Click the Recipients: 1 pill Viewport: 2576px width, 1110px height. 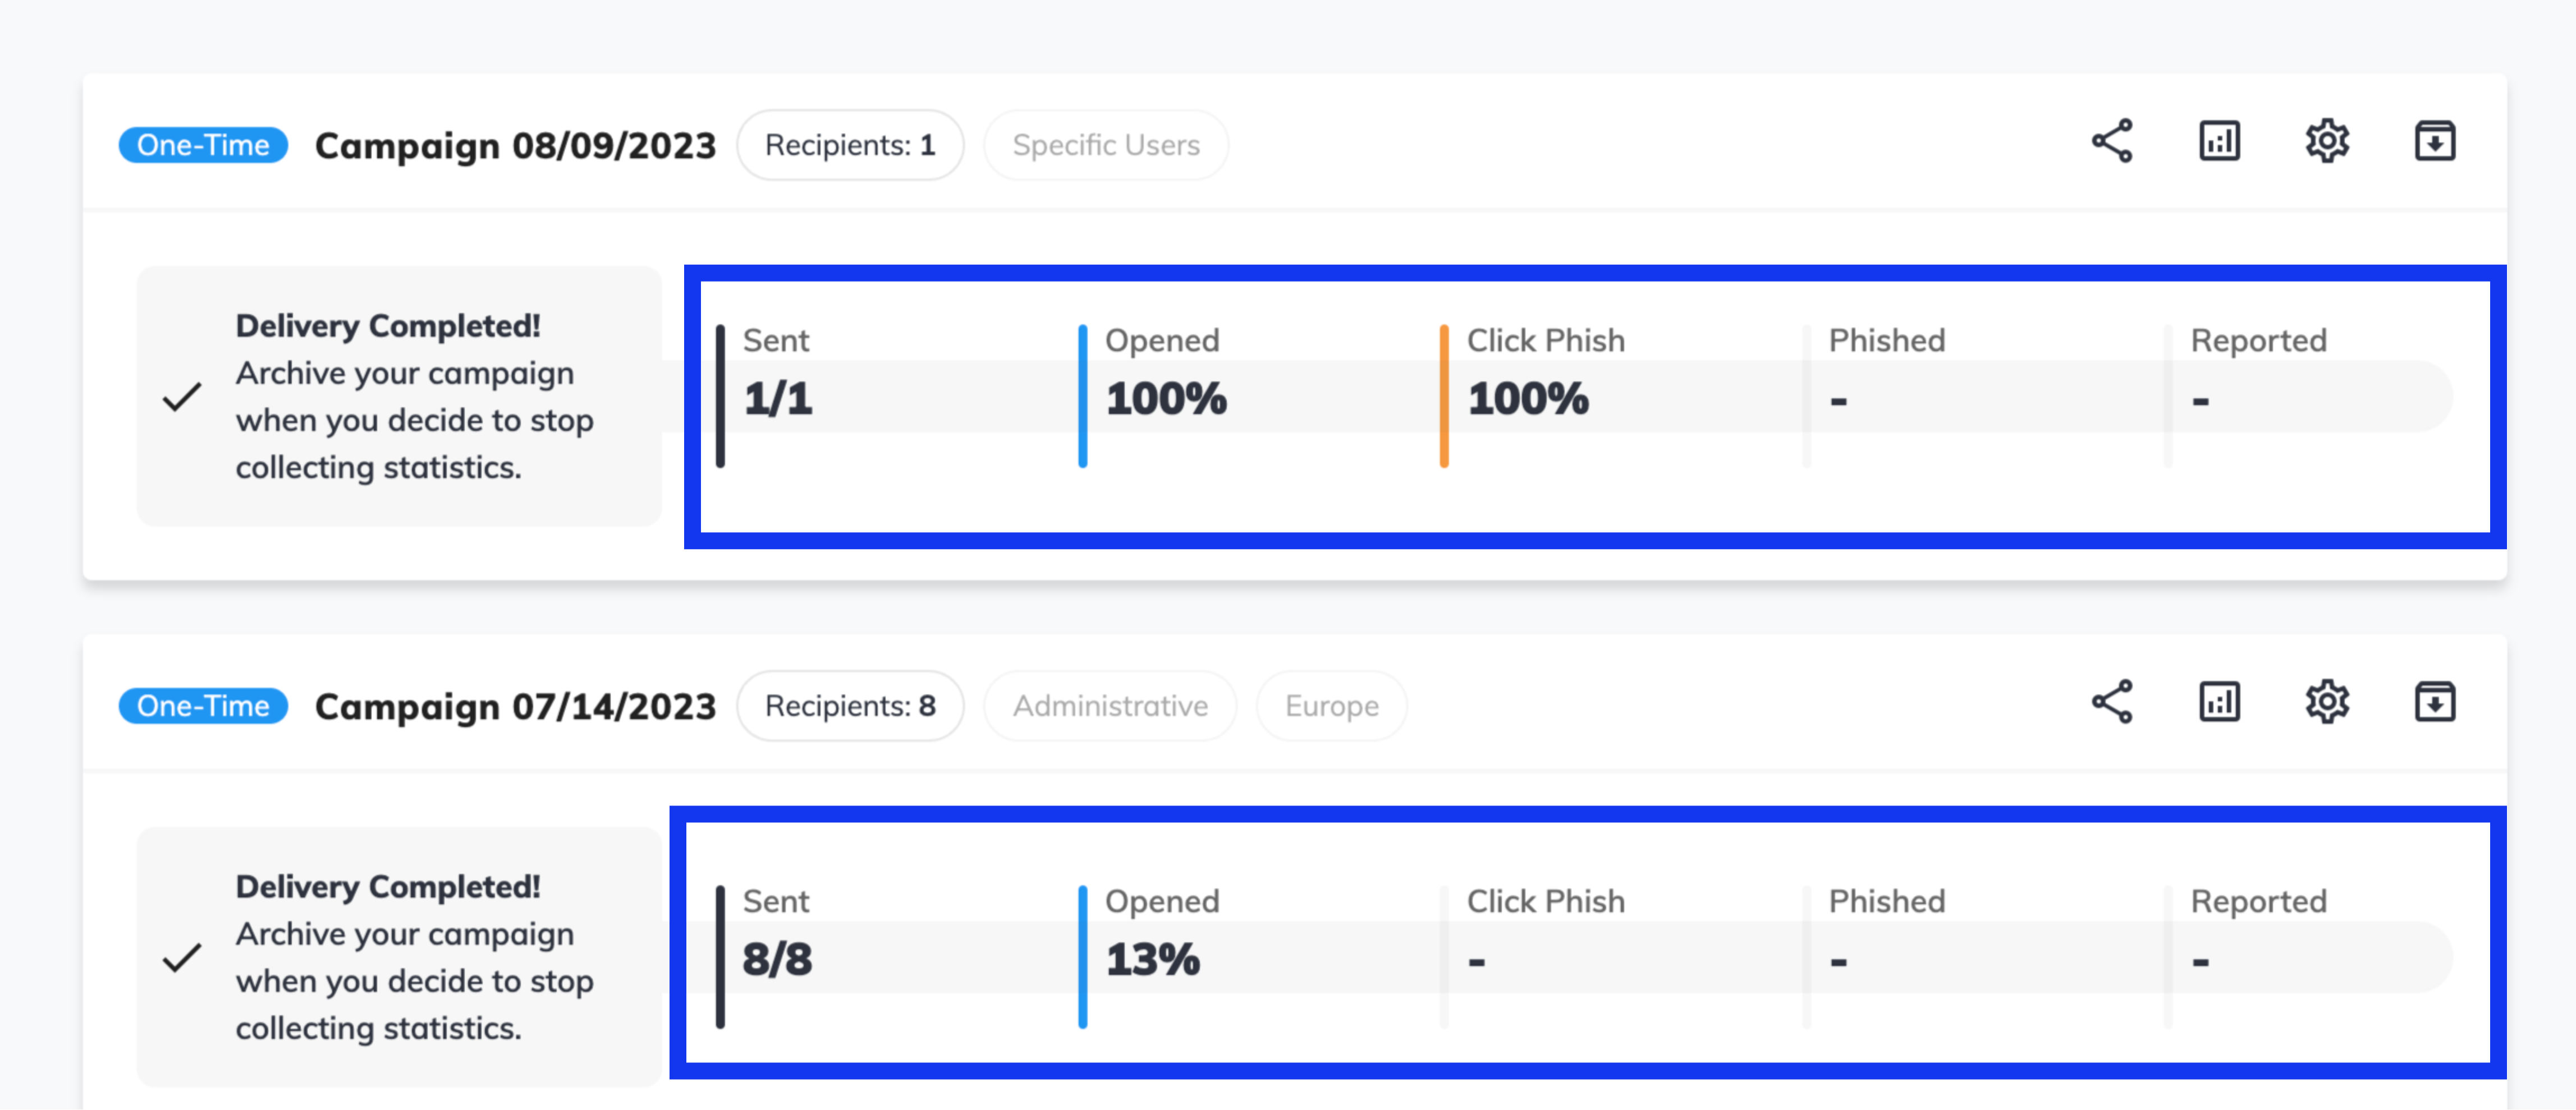click(x=850, y=146)
